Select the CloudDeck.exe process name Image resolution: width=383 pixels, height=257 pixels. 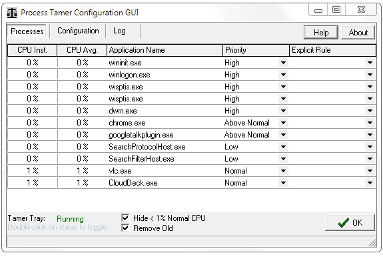tap(133, 183)
